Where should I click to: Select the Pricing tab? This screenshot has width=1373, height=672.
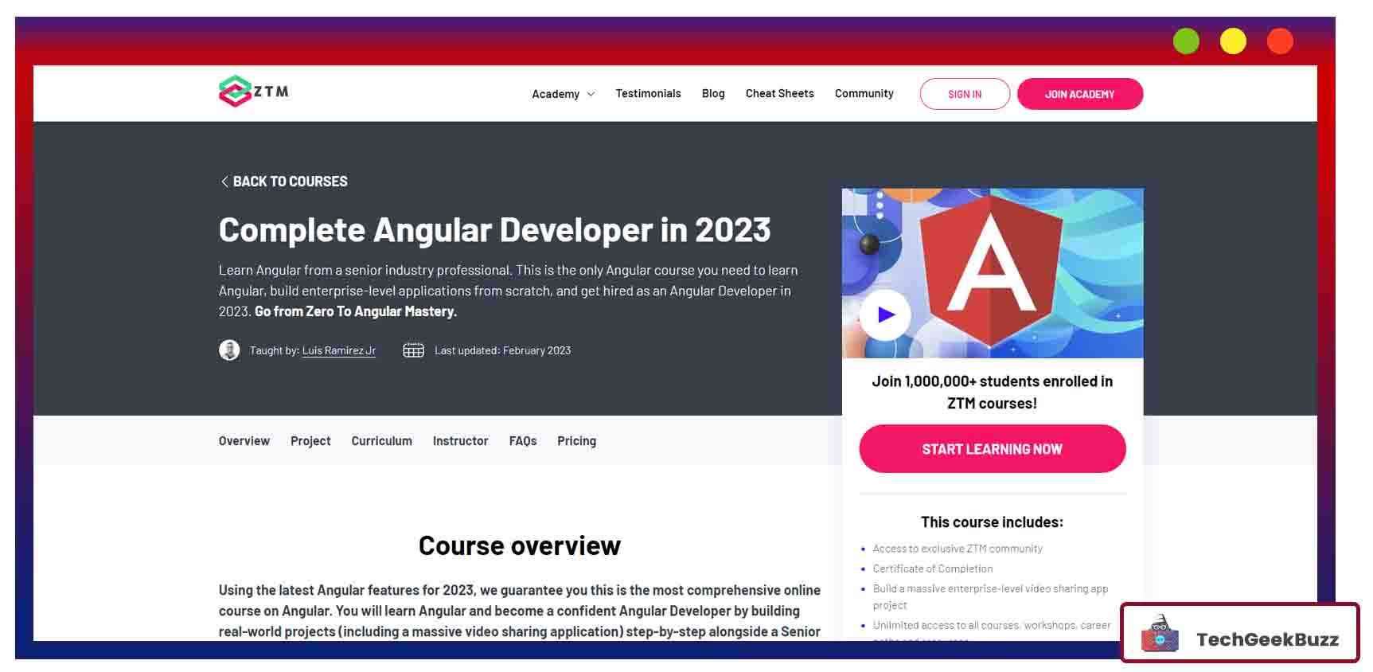576,441
